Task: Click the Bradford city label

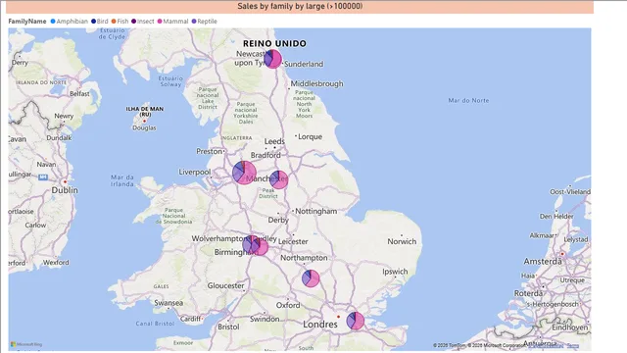Action: click(265, 155)
